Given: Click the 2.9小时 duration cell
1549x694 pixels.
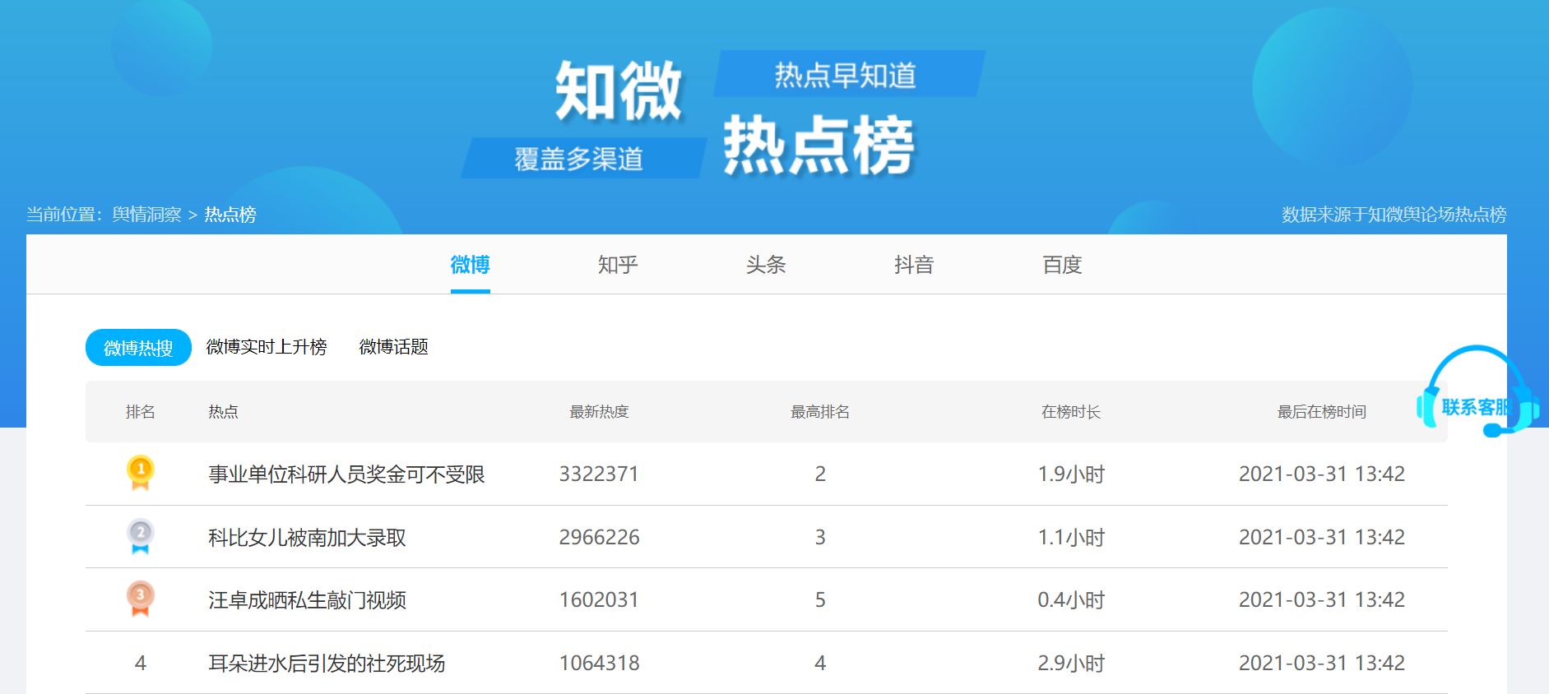Looking at the screenshot, I should click(1071, 664).
